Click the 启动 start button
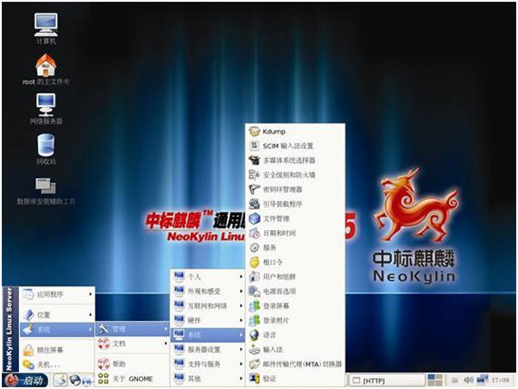Viewport: 518px width, 389px height. (x=26, y=380)
